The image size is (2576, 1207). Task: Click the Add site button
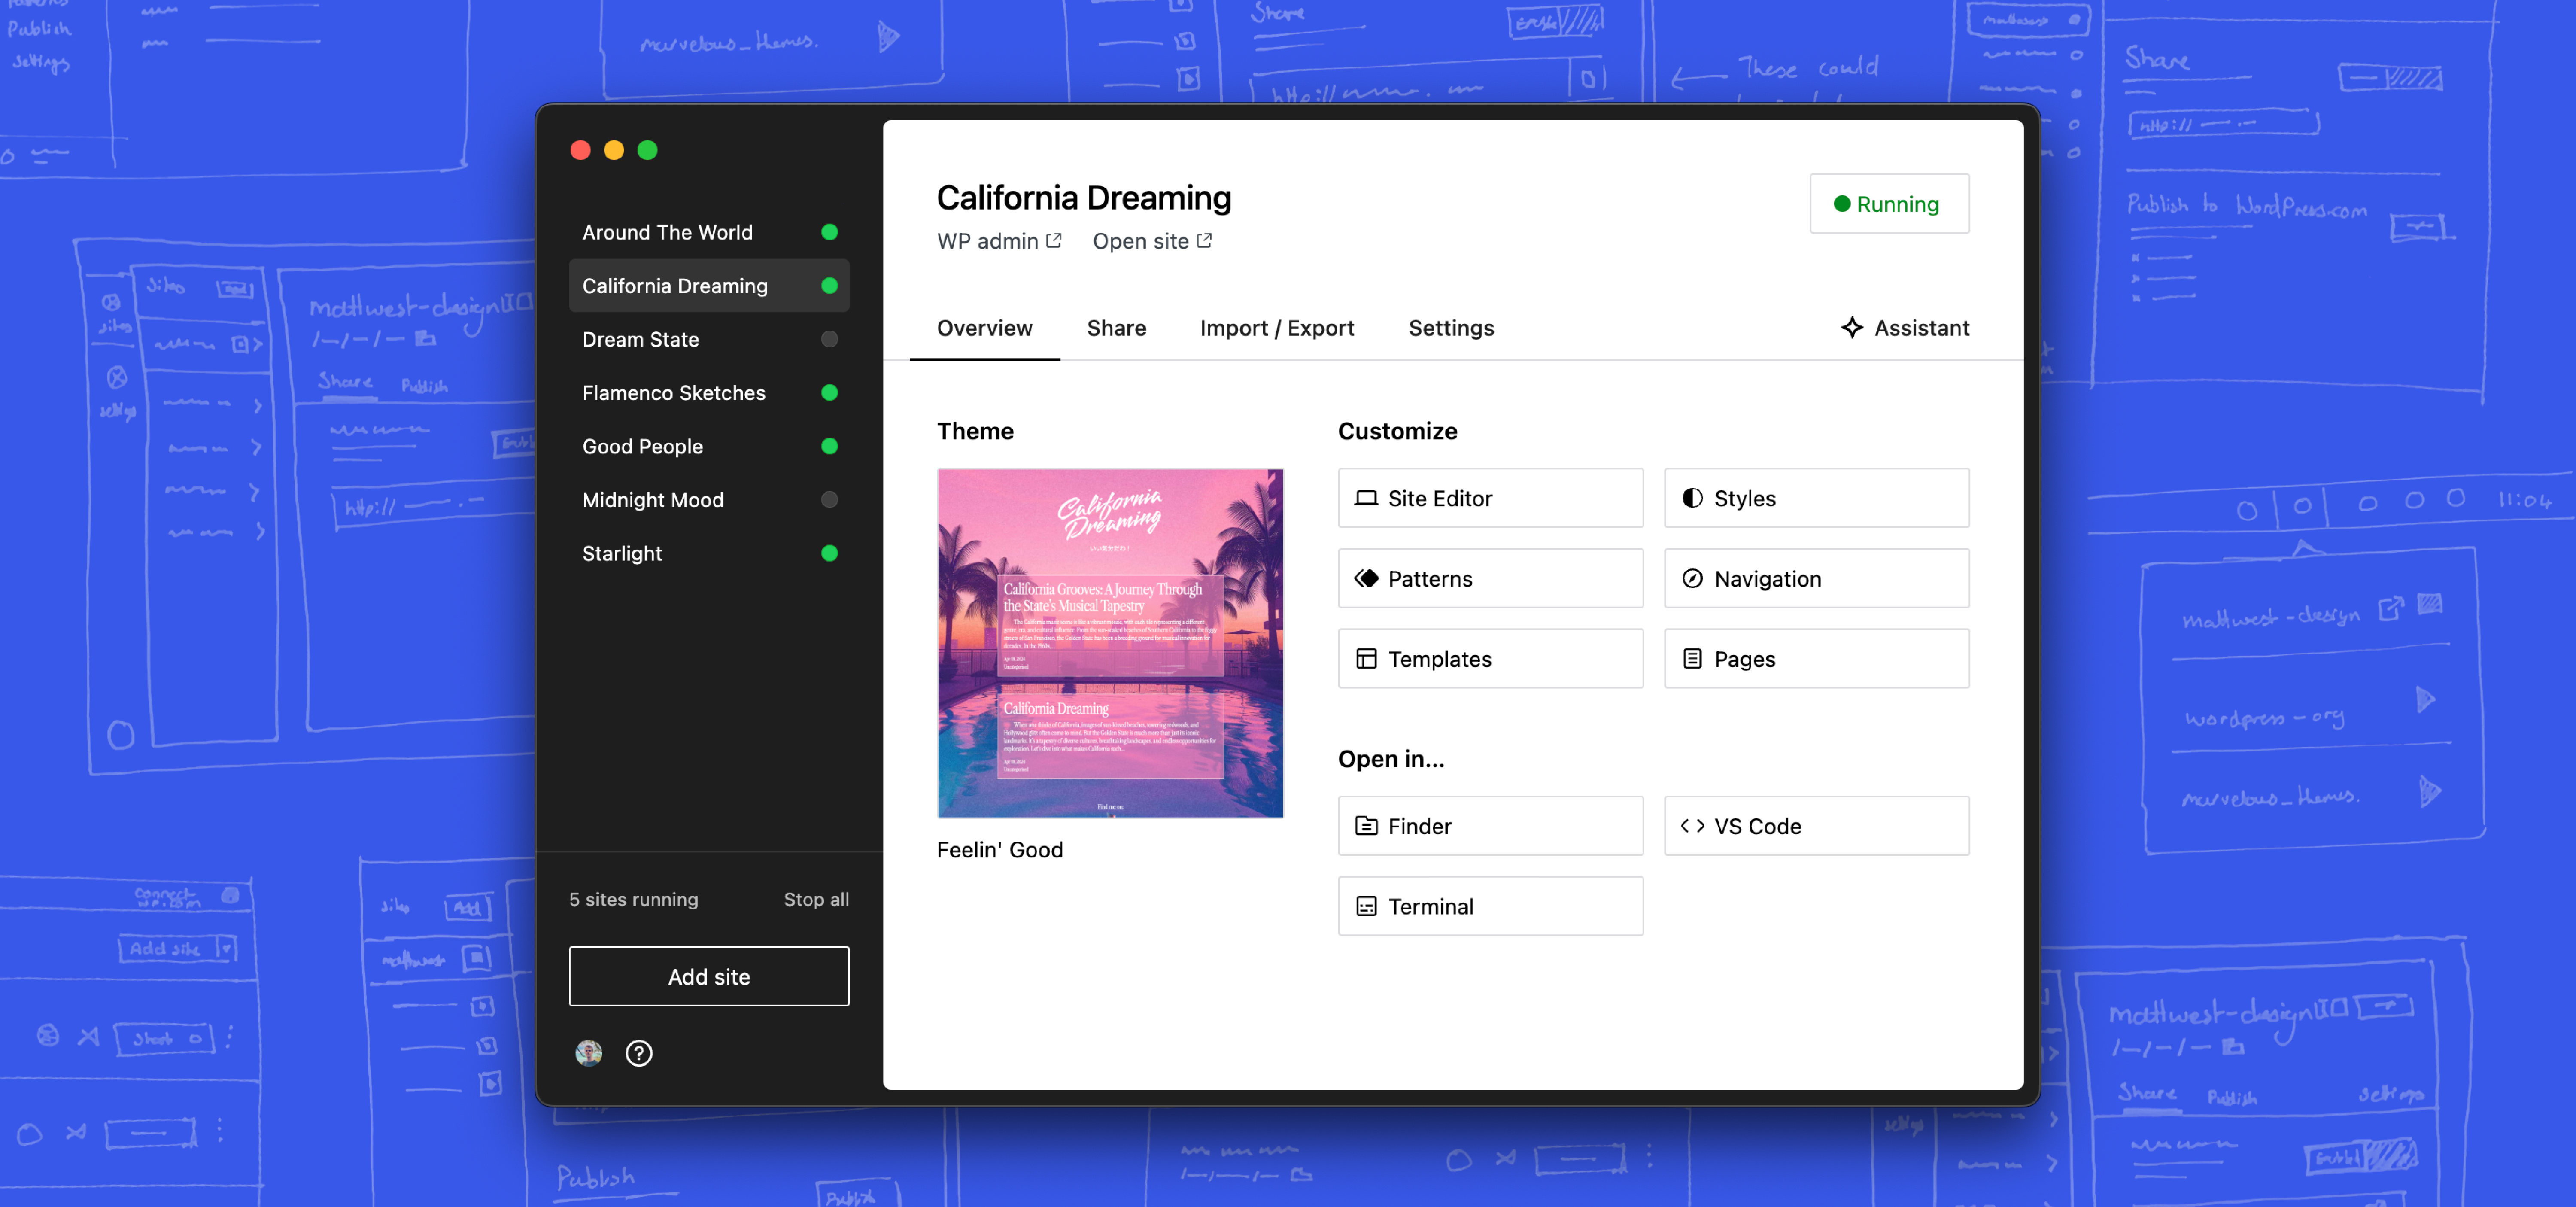[708, 976]
